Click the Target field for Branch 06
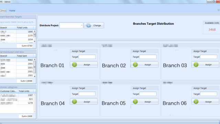 coord(209,94)
